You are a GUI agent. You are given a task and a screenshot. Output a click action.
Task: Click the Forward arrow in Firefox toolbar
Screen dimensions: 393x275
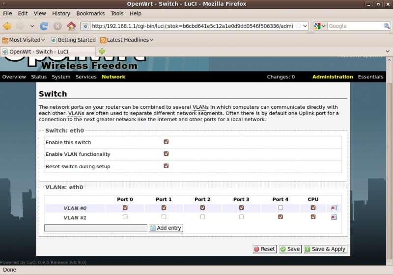point(21,26)
